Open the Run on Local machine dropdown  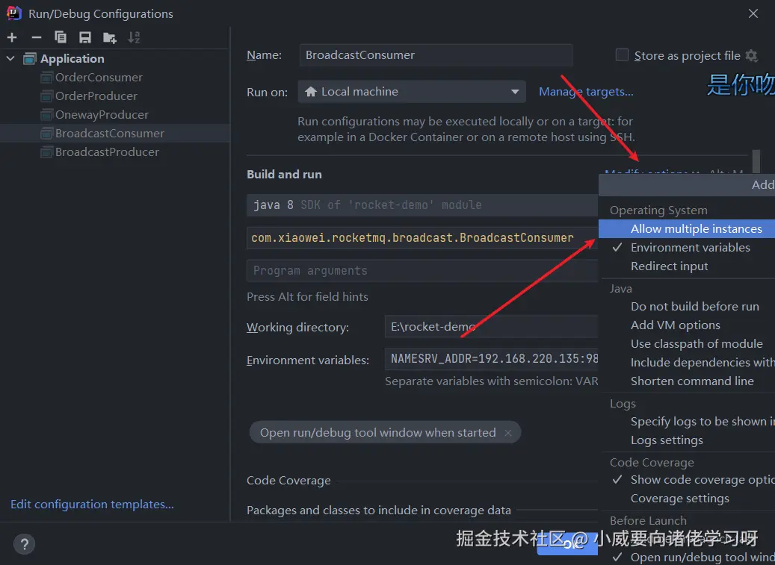[412, 92]
